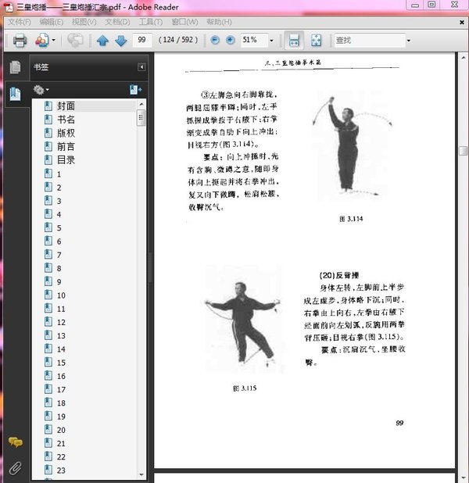Open the attachments paperclip panel
The image size is (469, 483).
[x=15, y=467]
